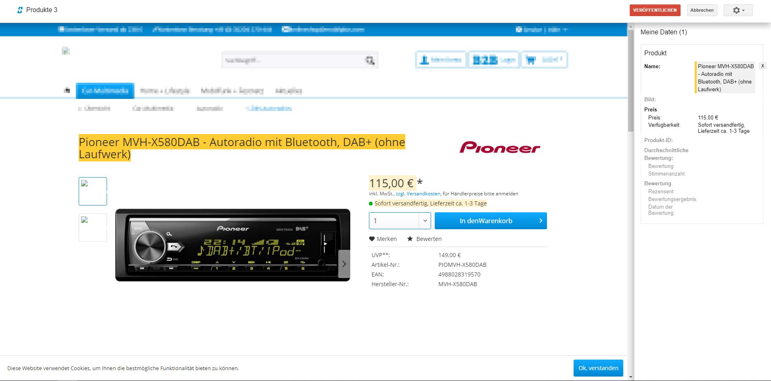771x381 pixels.
Task: Click the Preis value 115,00 € in panel
Action: click(x=708, y=117)
